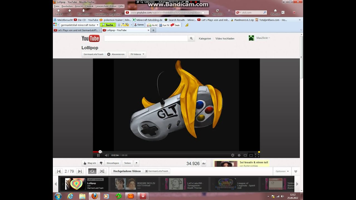
Task: Pause the video
Action: click(x=98, y=155)
